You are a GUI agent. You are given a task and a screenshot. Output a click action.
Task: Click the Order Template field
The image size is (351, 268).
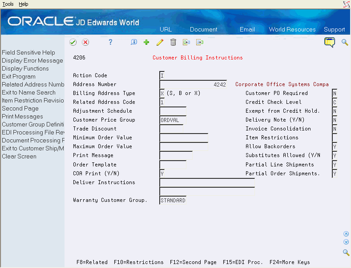point(173,165)
